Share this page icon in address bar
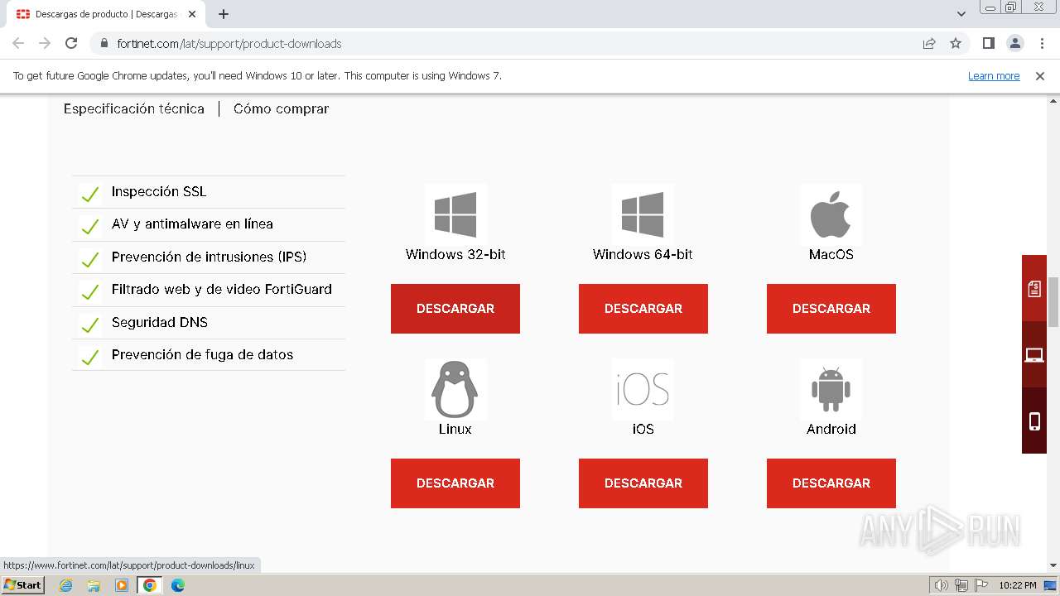 (929, 43)
